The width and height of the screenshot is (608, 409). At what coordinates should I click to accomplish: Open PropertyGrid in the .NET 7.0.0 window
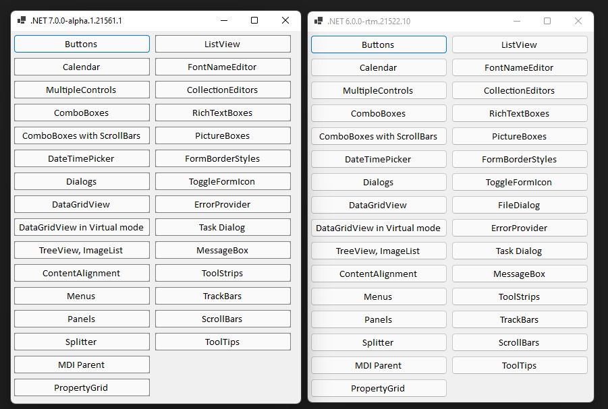pyautogui.click(x=82, y=387)
